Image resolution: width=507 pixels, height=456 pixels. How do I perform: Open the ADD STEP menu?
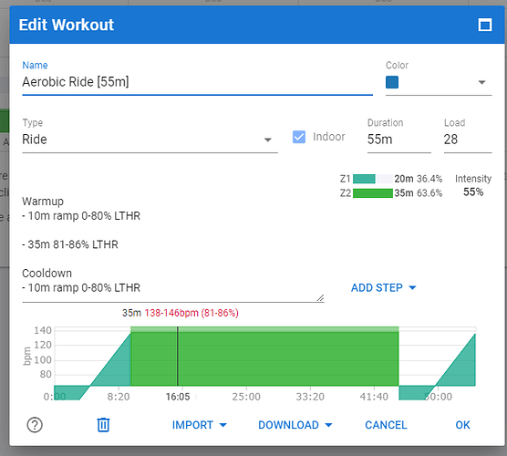pos(384,287)
